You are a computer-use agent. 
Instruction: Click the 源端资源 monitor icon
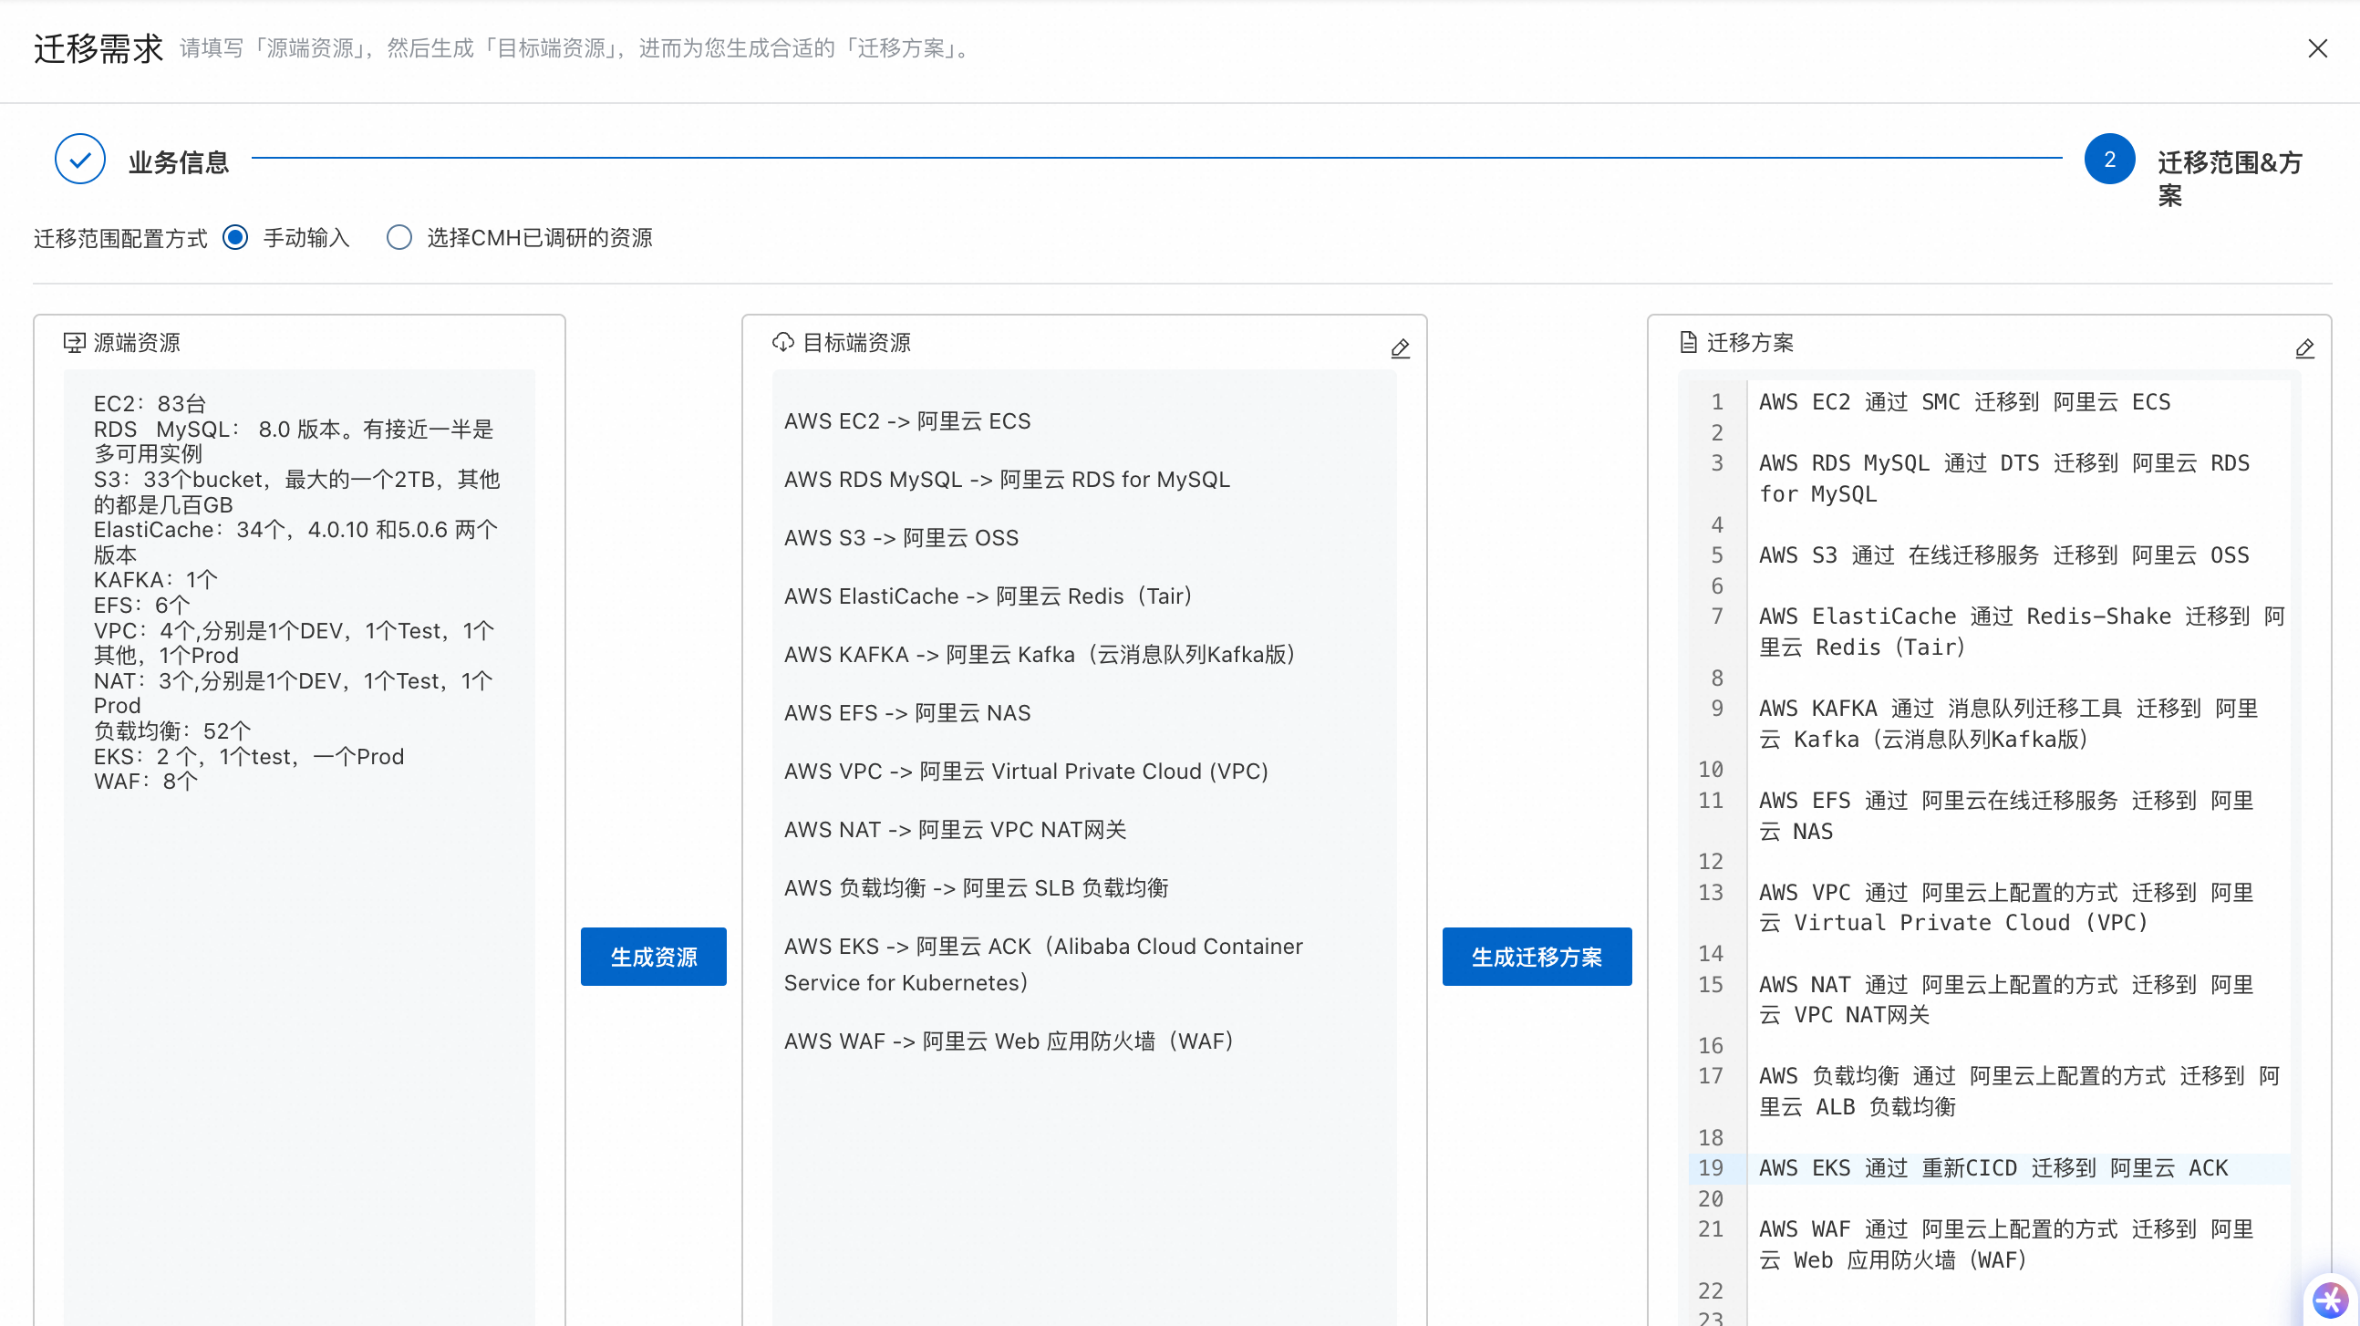tap(73, 343)
